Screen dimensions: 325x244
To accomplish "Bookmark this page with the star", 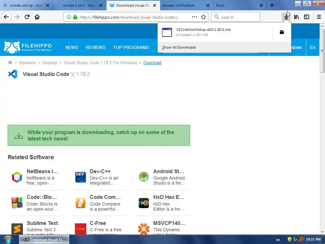I will 203,17.
